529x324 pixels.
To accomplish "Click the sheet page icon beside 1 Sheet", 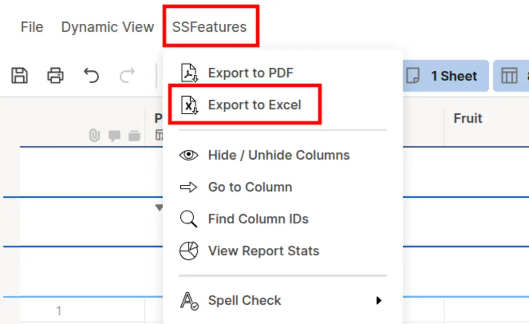I will tap(413, 75).
